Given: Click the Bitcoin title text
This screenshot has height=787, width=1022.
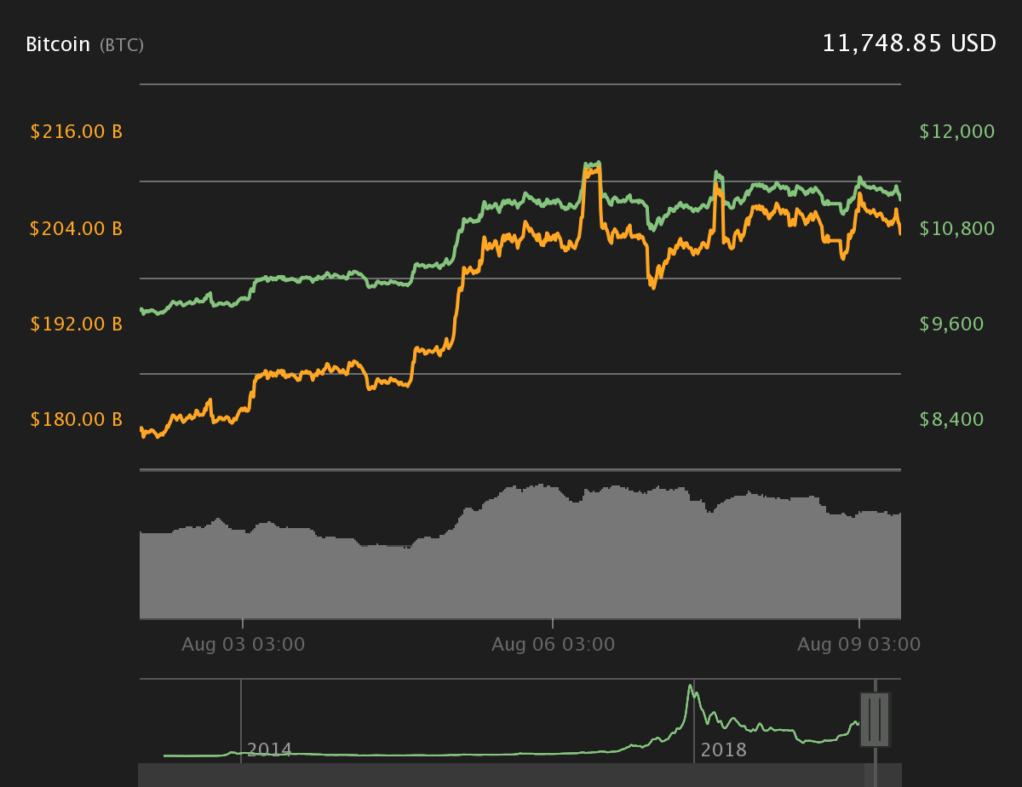Looking at the screenshot, I should 58,44.
